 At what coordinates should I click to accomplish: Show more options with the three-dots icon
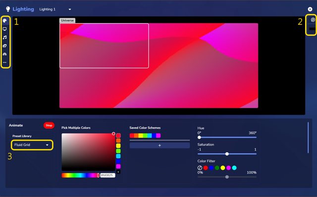[x=4, y=62]
